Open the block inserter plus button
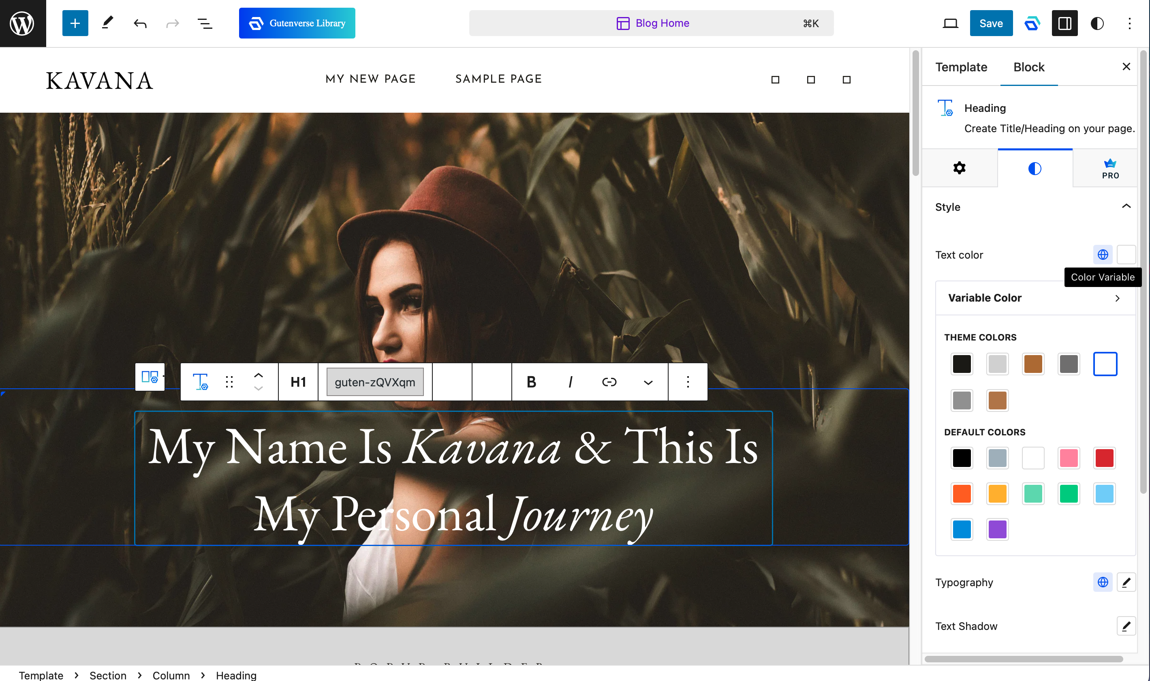This screenshot has width=1150, height=681. tap(75, 24)
